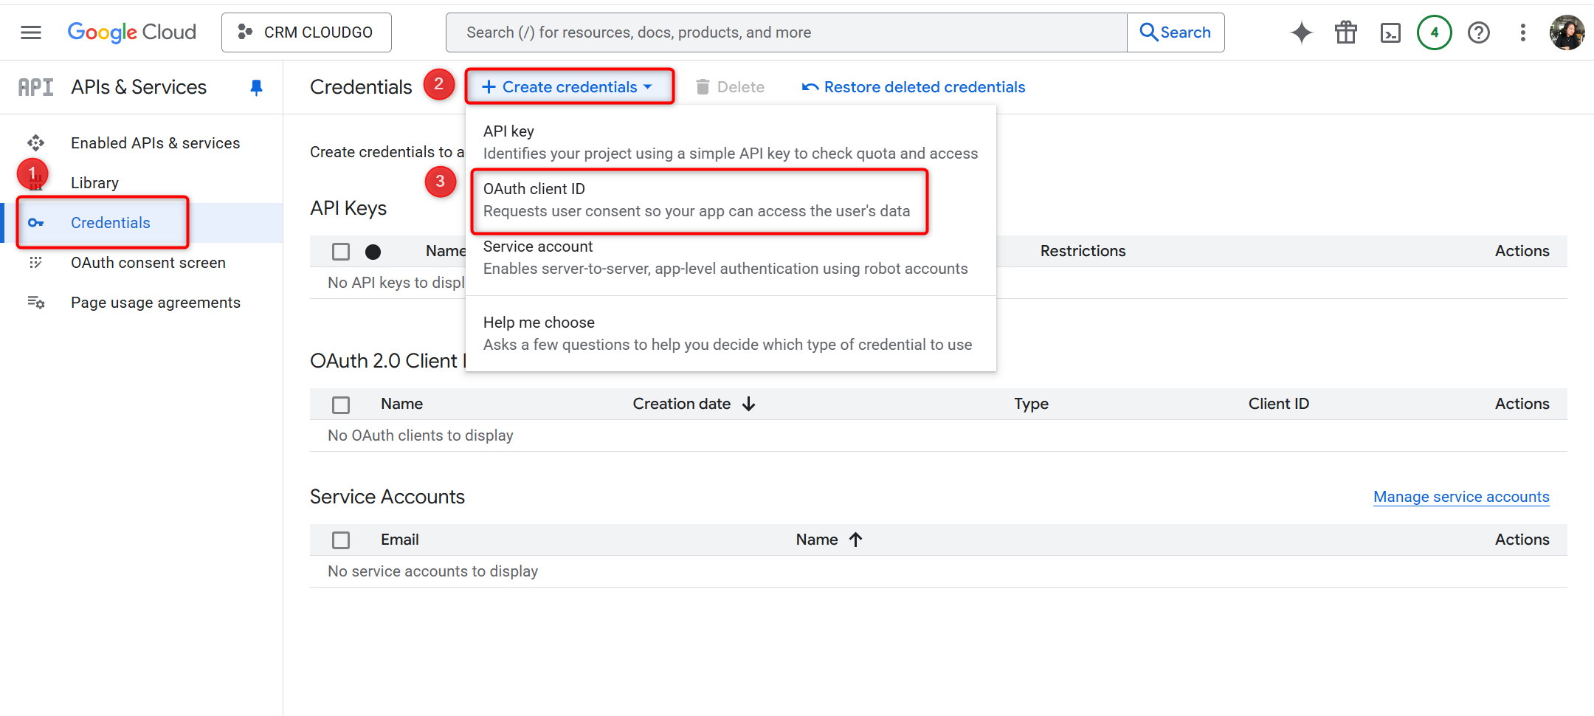
Task: Check the OAuth 2.0 clients select-all checkbox
Action: pyautogui.click(x=340, y=405)
